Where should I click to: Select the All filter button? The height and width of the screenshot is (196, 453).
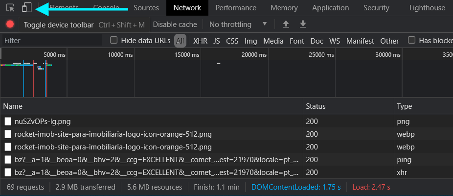click(x=180, y=41)
